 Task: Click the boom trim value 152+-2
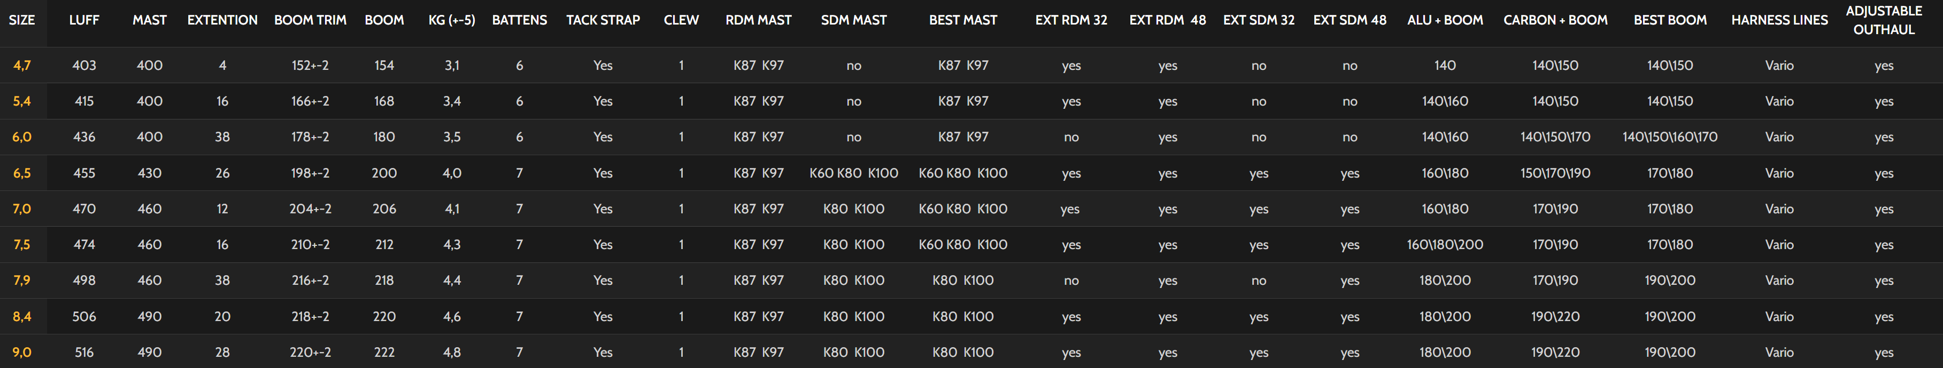click(310, 66)
